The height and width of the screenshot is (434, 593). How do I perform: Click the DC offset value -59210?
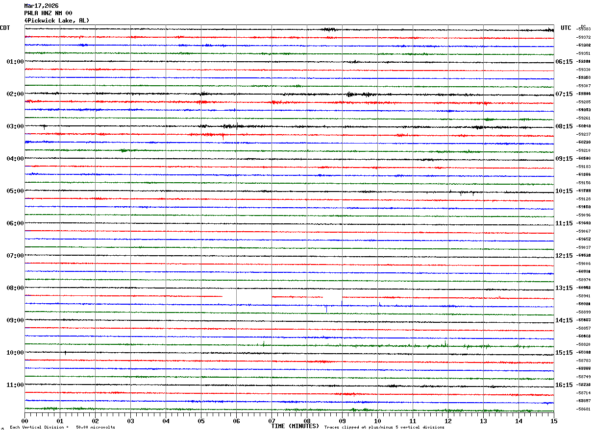click(583, 150)
